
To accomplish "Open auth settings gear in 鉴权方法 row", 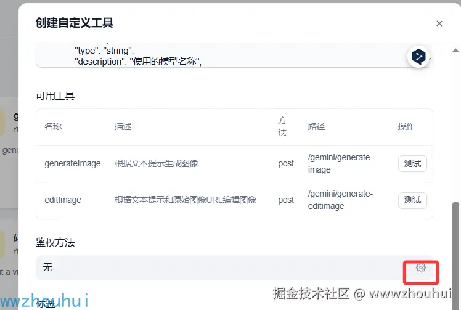I will point(421,267).
